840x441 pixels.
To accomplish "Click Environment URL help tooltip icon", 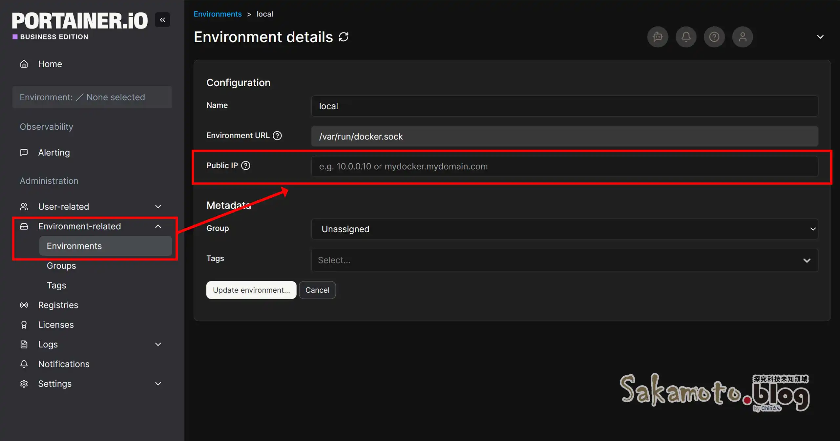I will point(277,136).
